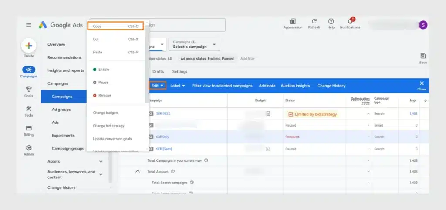Screen dimensions: 446x210
Task: Click the Limited by bid strategy status icon
Action: pos(291,114)
